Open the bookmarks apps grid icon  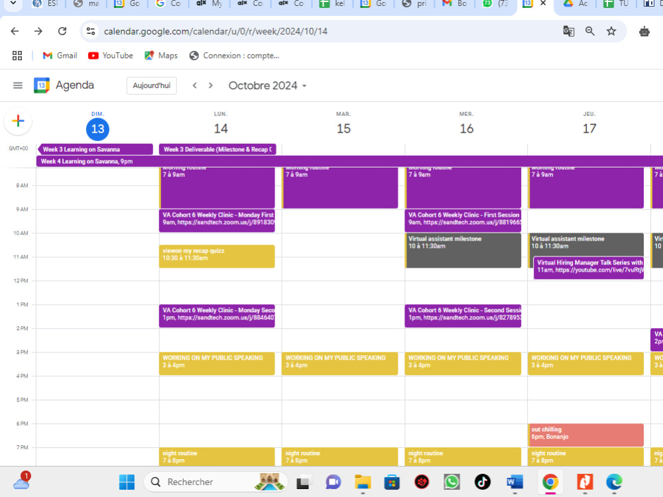click(17, 56)
